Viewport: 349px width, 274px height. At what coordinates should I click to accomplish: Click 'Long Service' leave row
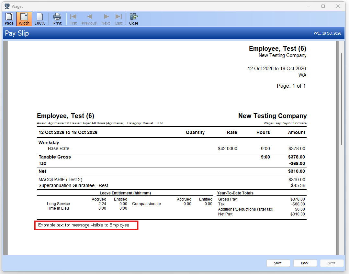click(58, 204)
